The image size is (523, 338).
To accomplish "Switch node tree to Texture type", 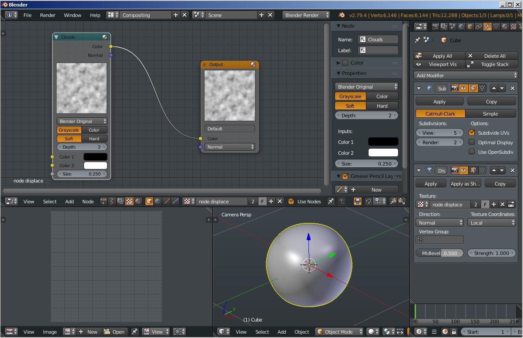I will (x=129, y=201).
